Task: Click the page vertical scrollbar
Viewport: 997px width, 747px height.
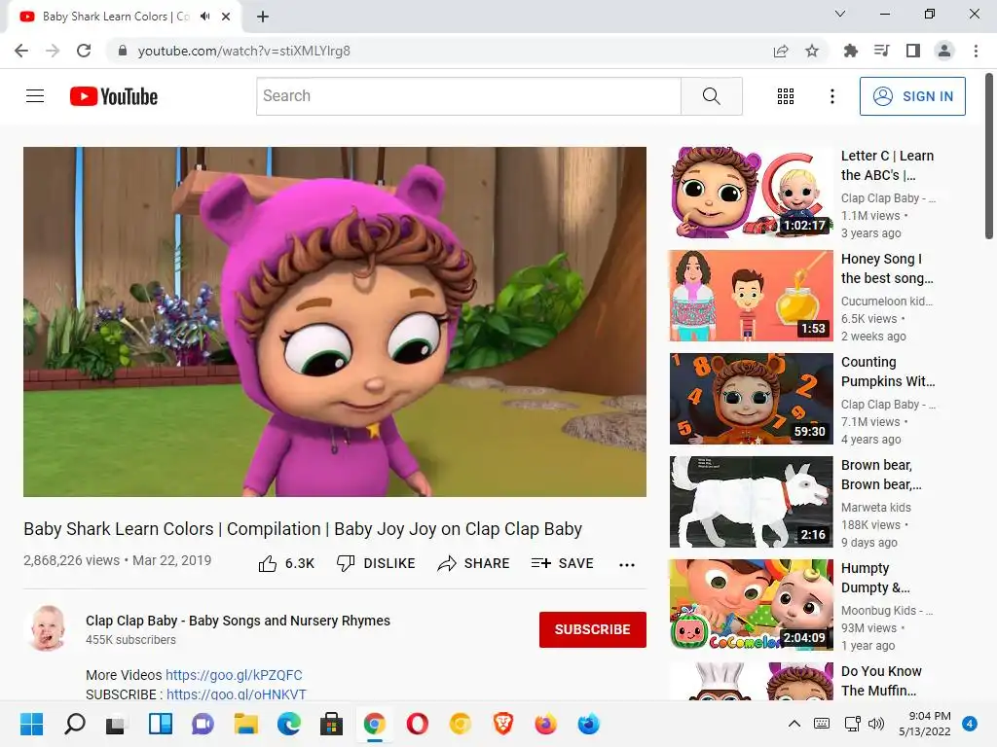Action: [989, 157]
